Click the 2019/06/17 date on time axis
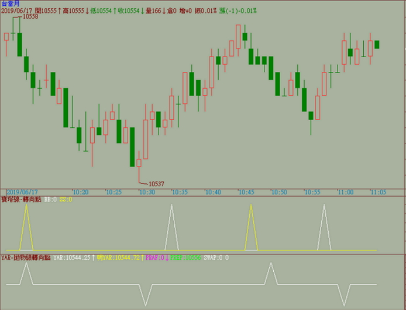This screenshot has width=406, height=310. click(22, 192)
